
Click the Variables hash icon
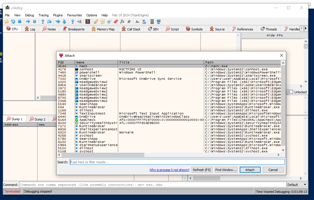coord(129,22)
